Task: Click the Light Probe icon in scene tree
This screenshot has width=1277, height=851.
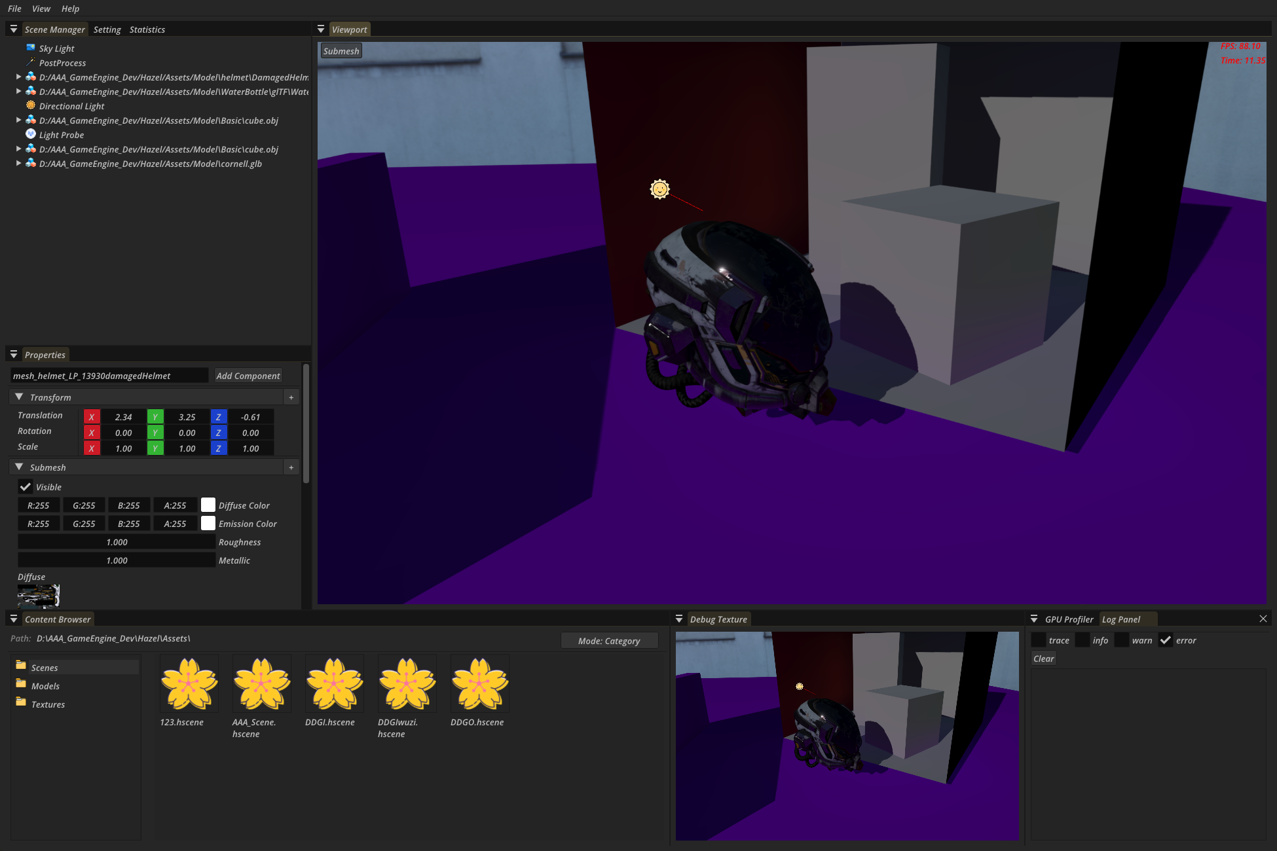Action: tap(31, 134)
